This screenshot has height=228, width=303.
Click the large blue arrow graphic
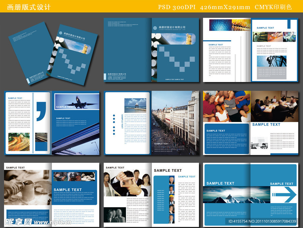coord(284,195)
